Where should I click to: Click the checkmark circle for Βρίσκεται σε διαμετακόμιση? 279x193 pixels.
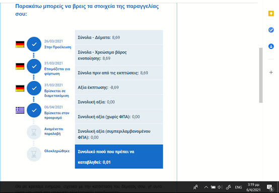tap(34, 88)
